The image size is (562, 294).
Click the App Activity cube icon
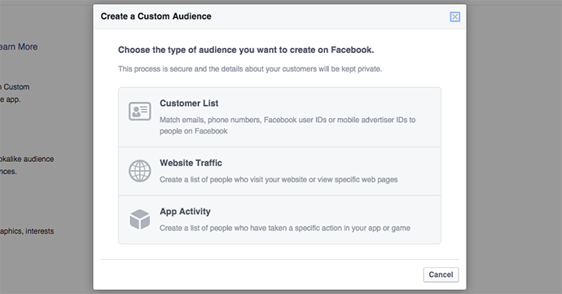140,219
